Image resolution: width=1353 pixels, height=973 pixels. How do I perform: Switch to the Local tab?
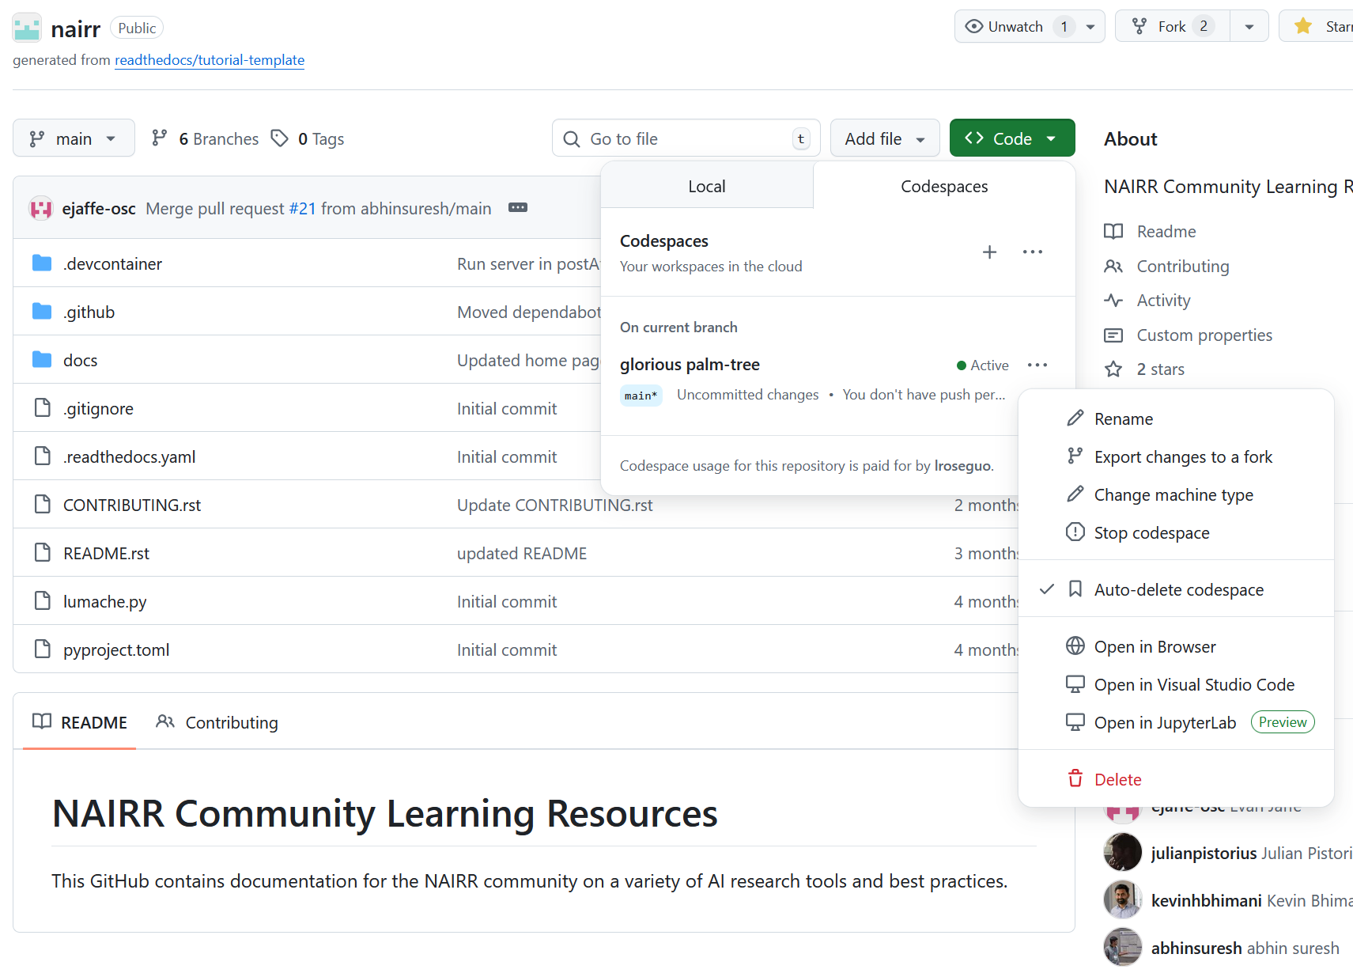707,187
